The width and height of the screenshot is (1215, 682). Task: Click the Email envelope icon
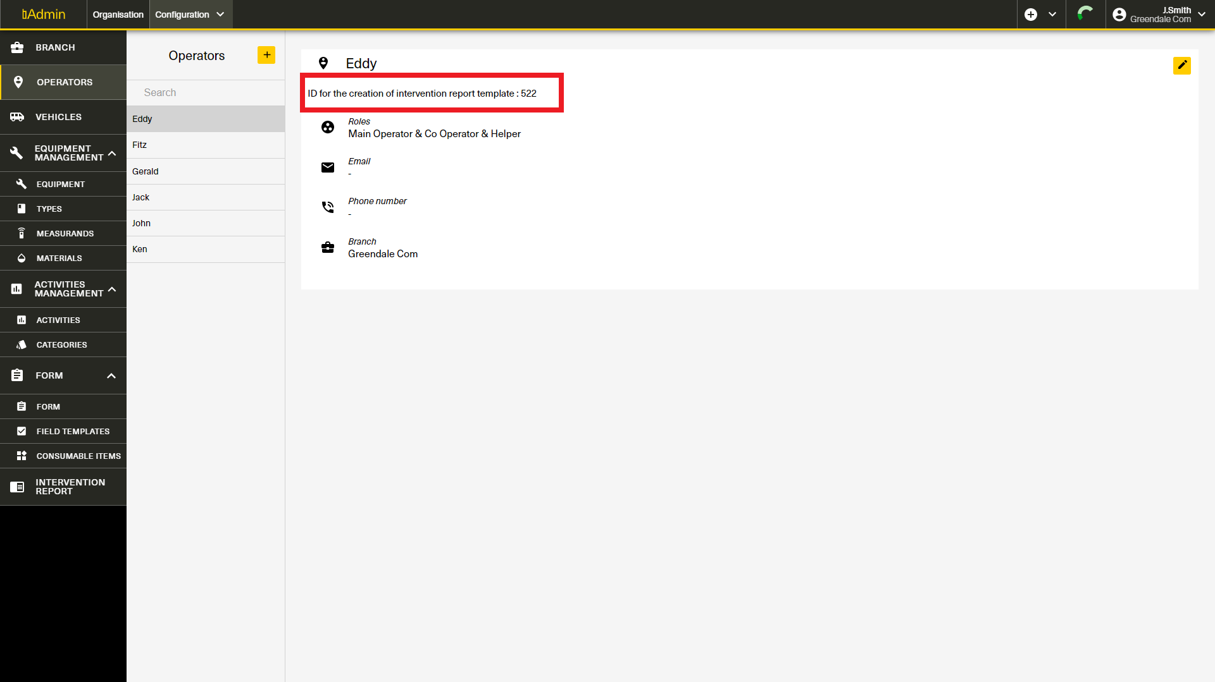(328, 167)
